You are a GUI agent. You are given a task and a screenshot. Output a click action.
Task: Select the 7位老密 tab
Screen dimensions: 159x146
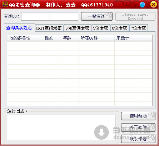[139, 28]
